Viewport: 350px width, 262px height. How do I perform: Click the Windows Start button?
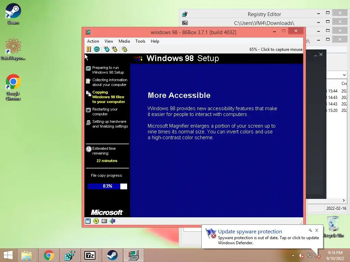pyautogui.click(x=8, y=255)
